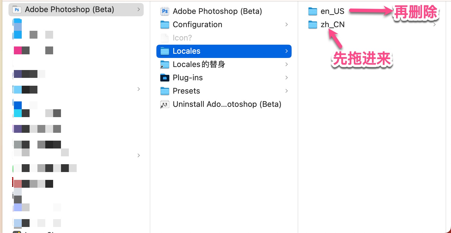Click the Ps icon in first column
Viewport: 451px width, 233px height.
17,10
